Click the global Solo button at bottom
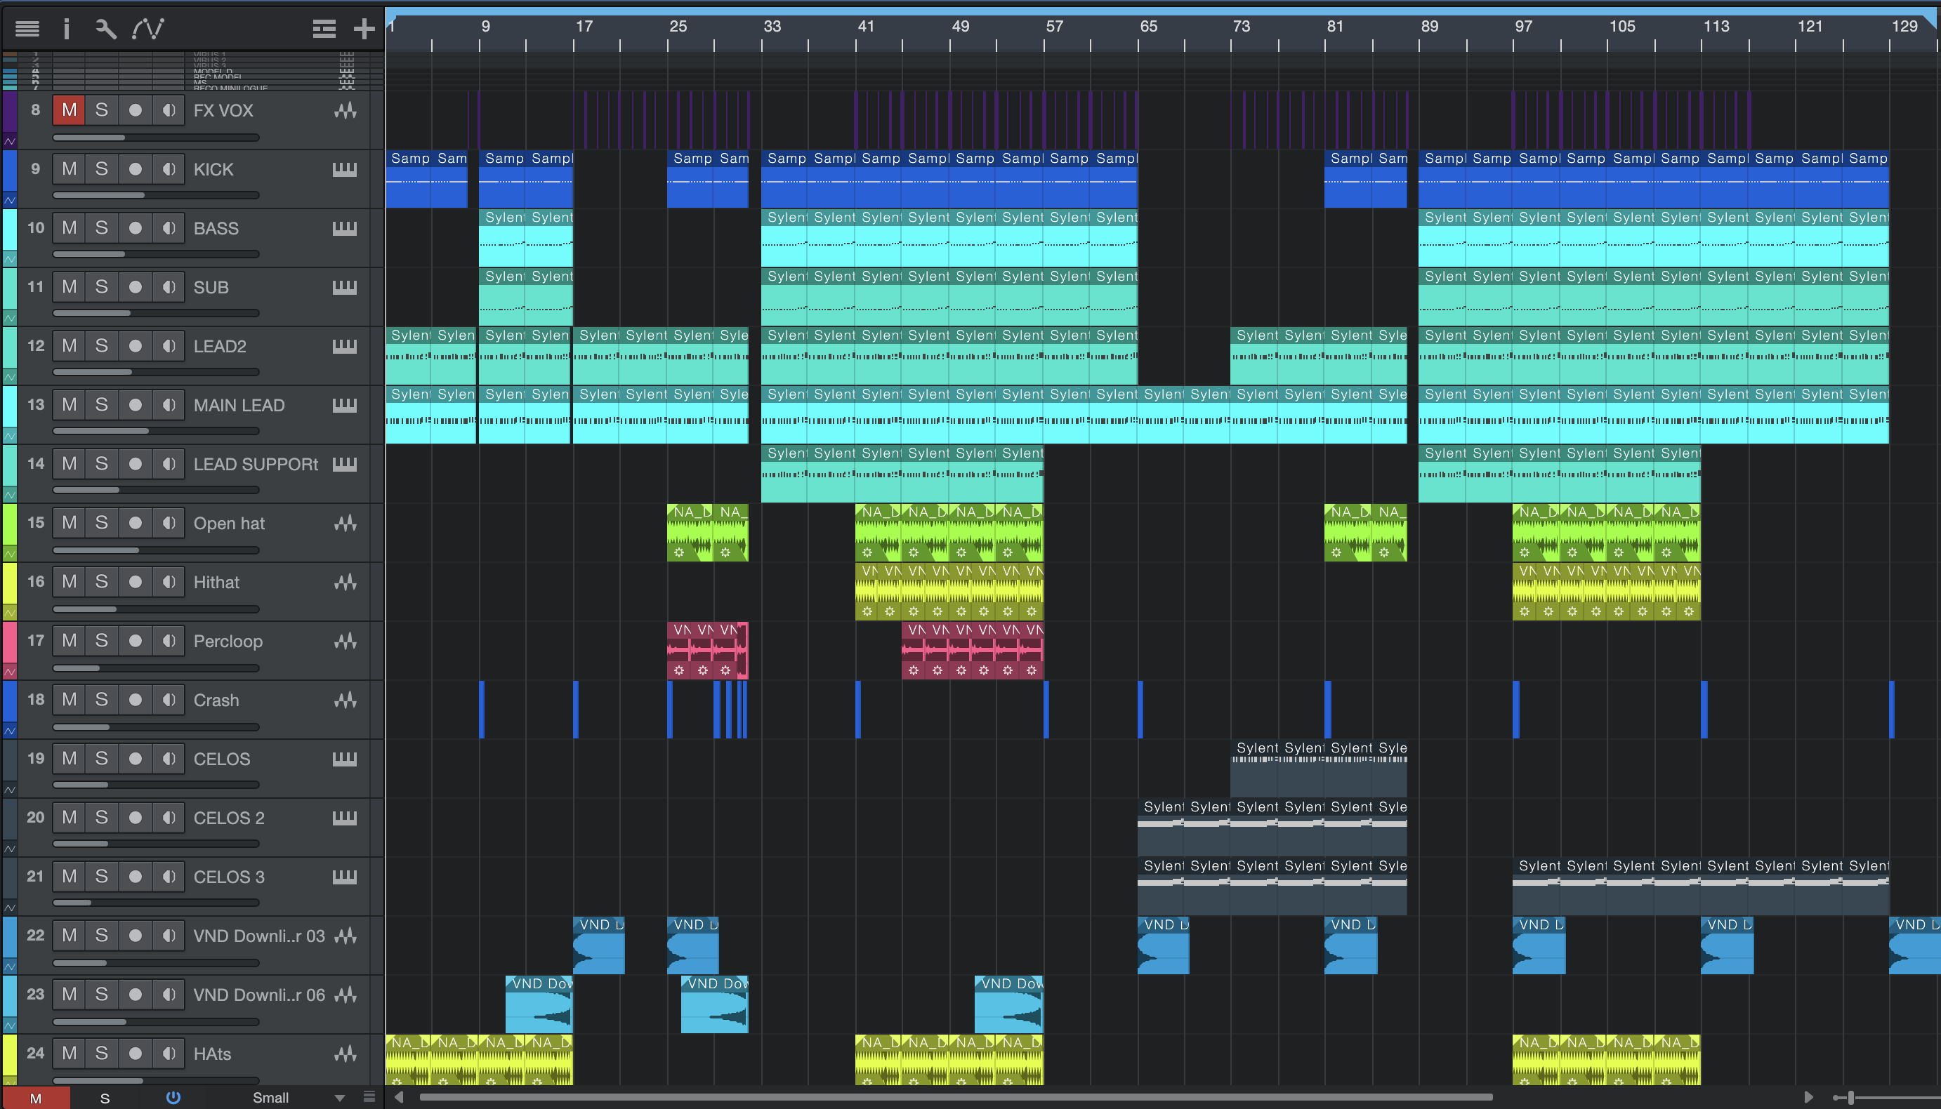Screen dimensions: 1941x1109 click(x=105, y=1098)
